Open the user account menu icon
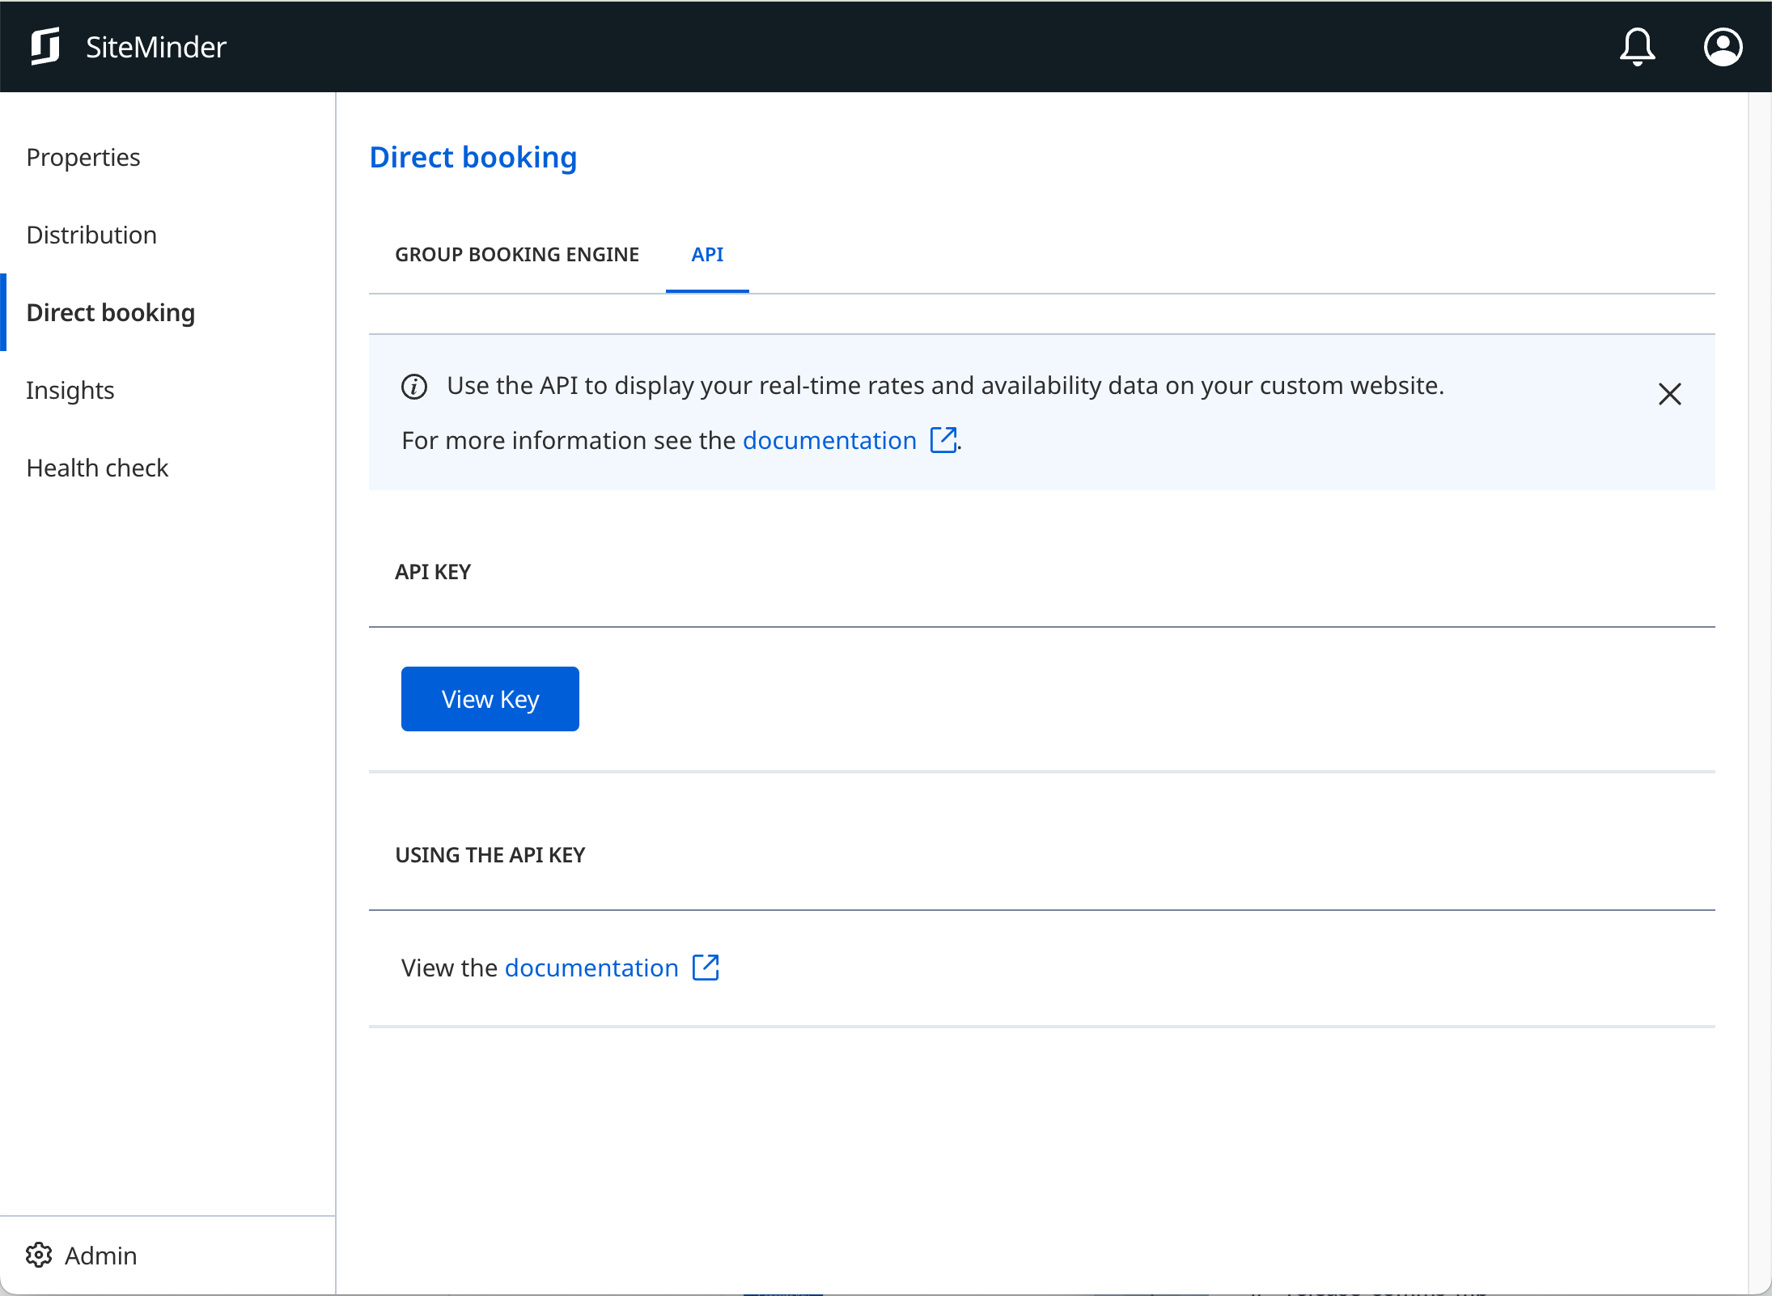The height and width of the screenshot is (1296, 1772). coord(1723,47)
